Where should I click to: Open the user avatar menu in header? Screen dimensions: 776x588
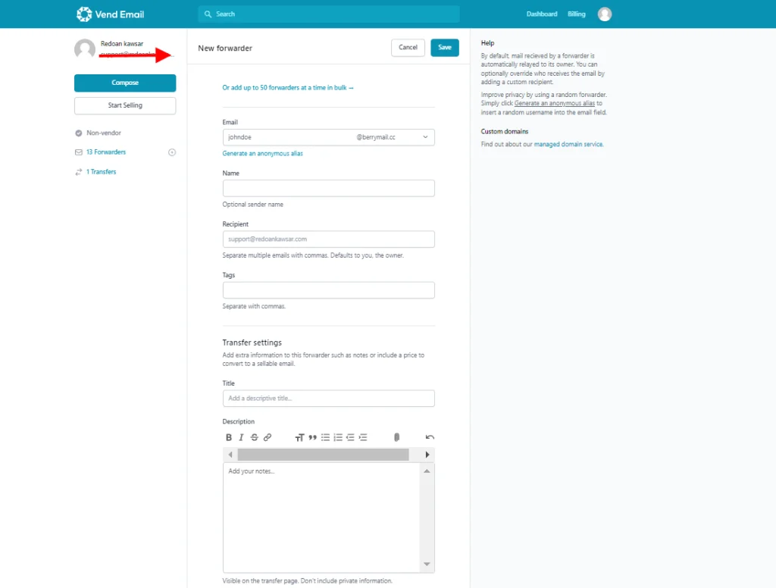604,14
